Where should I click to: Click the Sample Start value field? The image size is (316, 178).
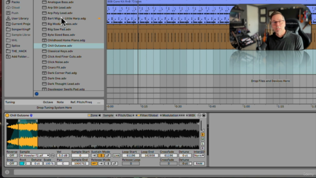80,156
